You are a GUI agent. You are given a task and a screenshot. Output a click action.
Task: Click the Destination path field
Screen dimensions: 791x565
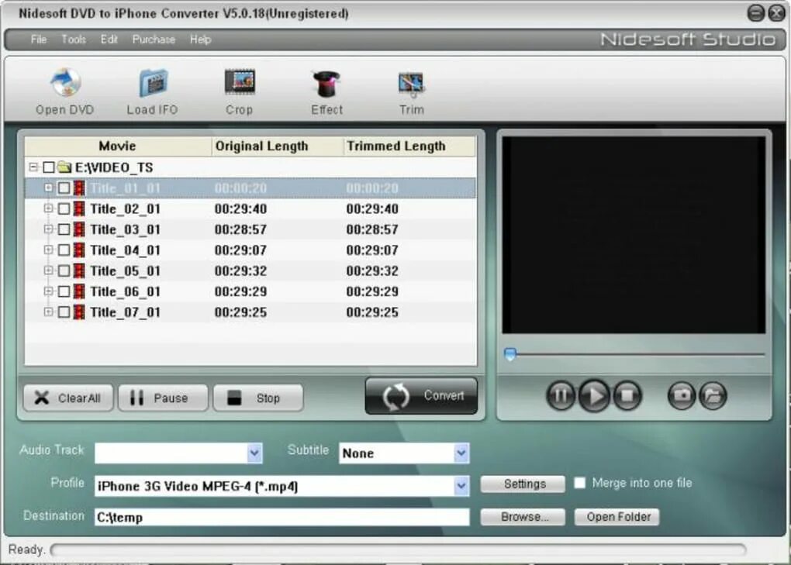tap(282, 517)
